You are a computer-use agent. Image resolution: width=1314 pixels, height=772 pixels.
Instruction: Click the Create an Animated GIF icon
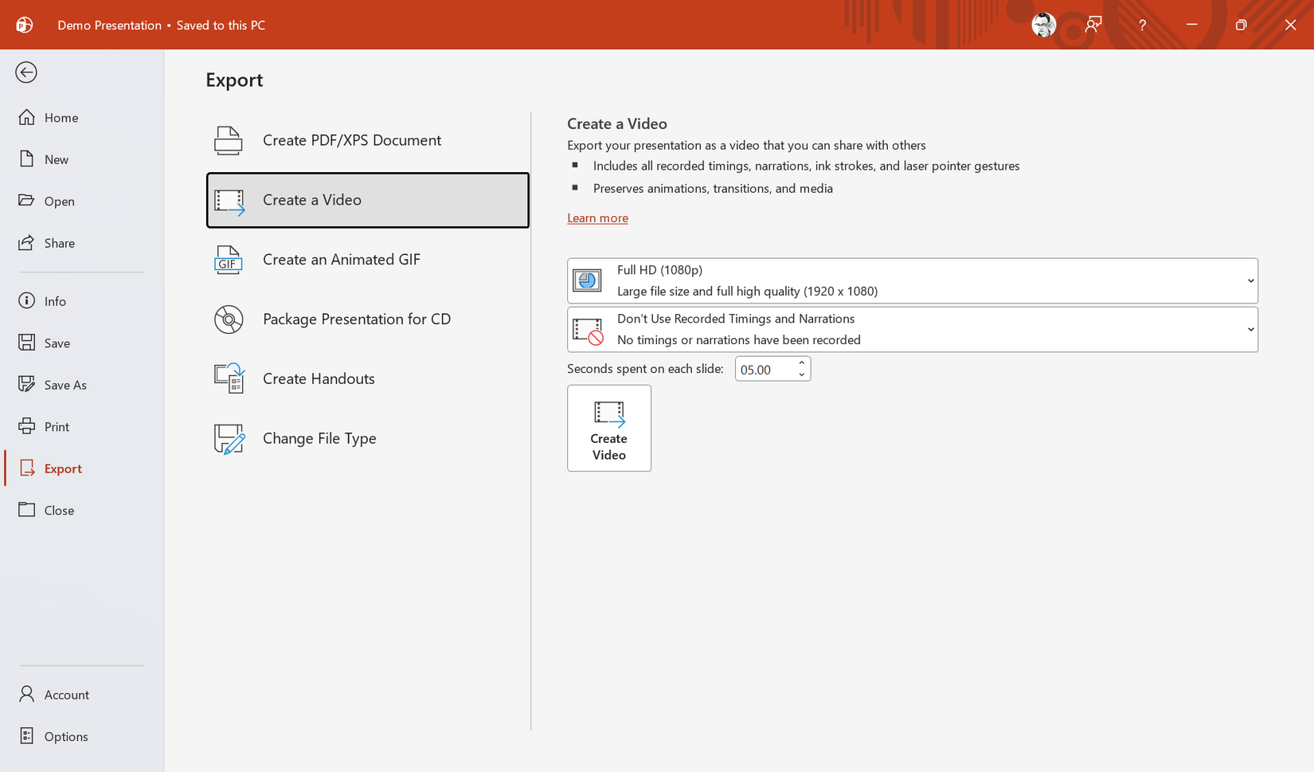pos(229,259)
